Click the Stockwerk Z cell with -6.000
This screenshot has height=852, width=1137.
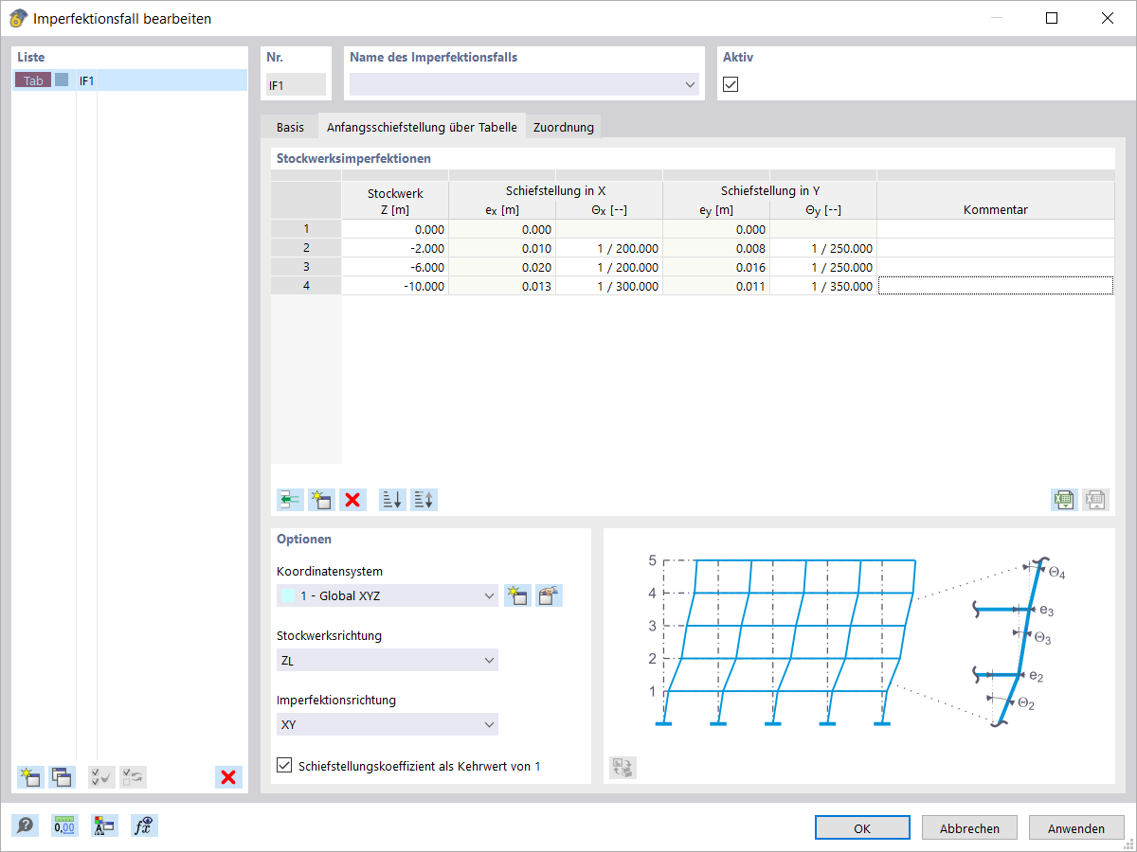coord(395,267)
